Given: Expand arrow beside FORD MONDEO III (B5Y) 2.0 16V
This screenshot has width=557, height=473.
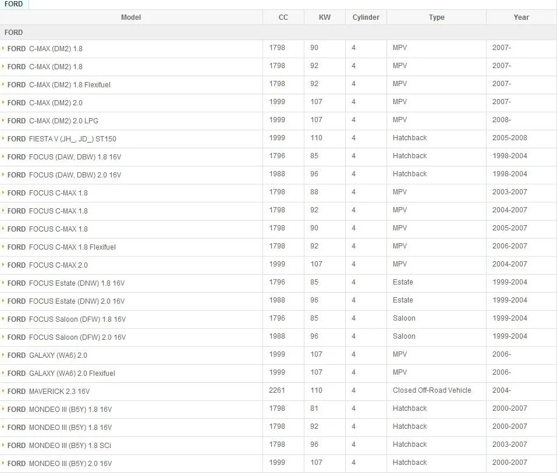Looking at the screenshot, I should pos(3,463).
